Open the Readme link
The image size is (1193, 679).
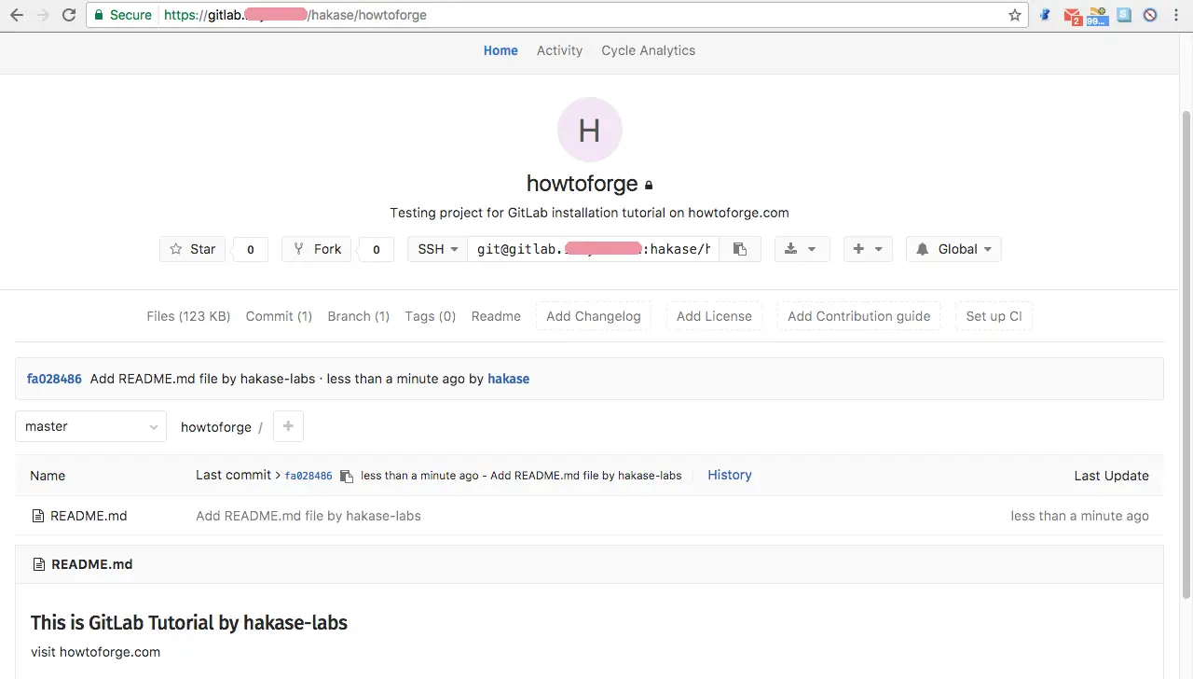[496, 316]
